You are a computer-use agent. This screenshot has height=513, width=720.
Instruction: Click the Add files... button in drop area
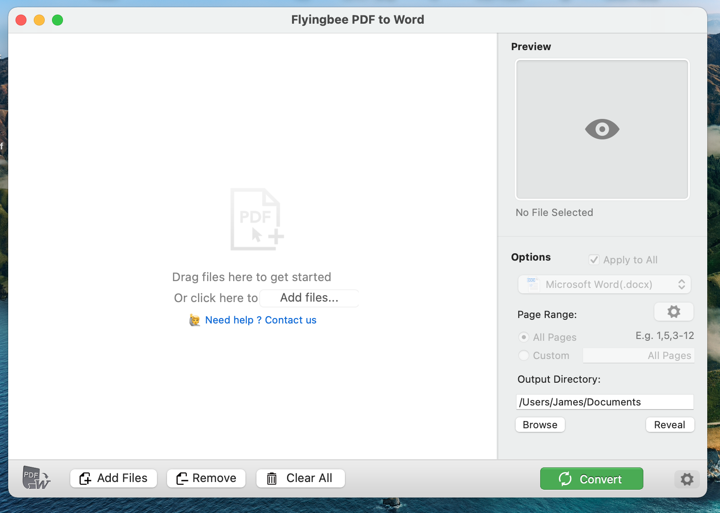pyautogui.click(x=309, y=298)
